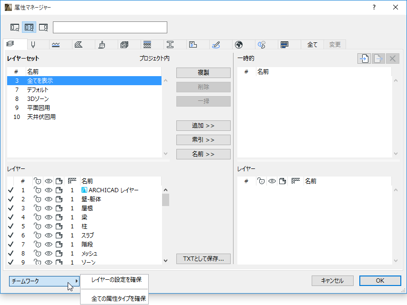Click 名前 header in left layer list
This screenshot has height=305, width=407.
[87, 181]
